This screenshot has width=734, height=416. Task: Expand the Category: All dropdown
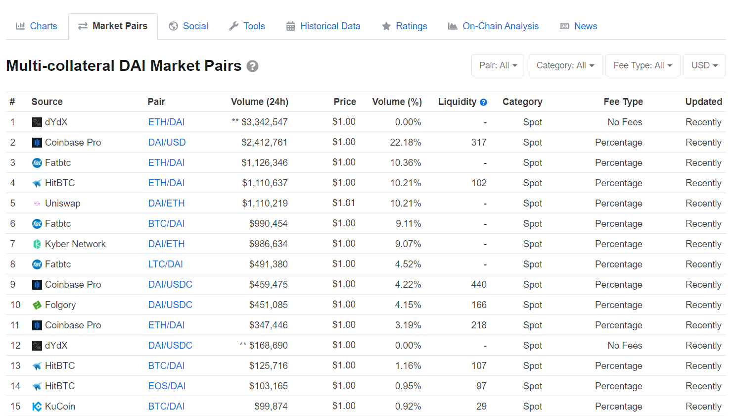(x=565, y=65)
